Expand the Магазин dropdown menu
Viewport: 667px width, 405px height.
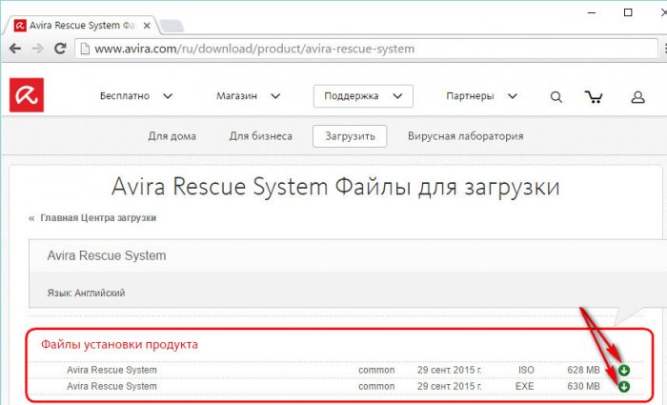click(249, 96)
